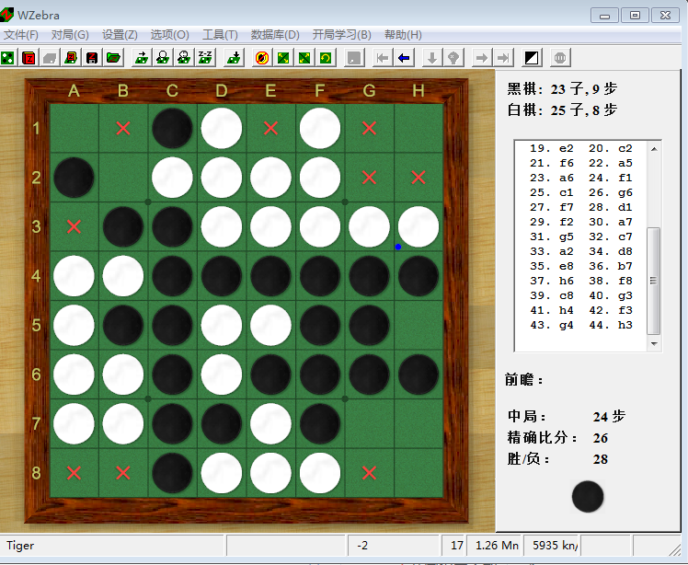Place a black disc on marked square G1
This screenshot has height=565, width=688.
(369, 128)
